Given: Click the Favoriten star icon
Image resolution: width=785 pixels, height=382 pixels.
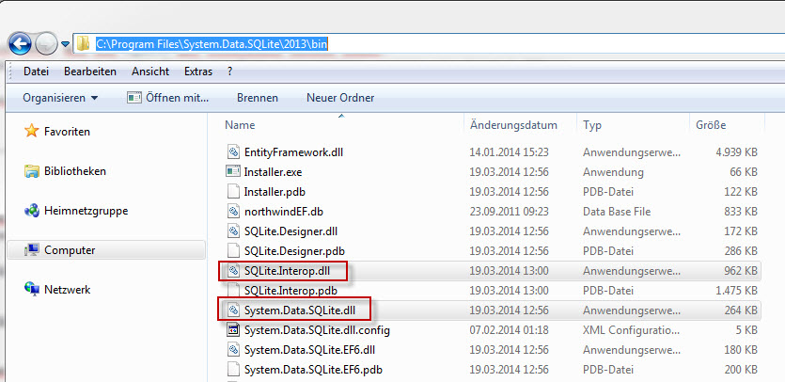Looking at the screenshot, I should [x=32, y=132].
